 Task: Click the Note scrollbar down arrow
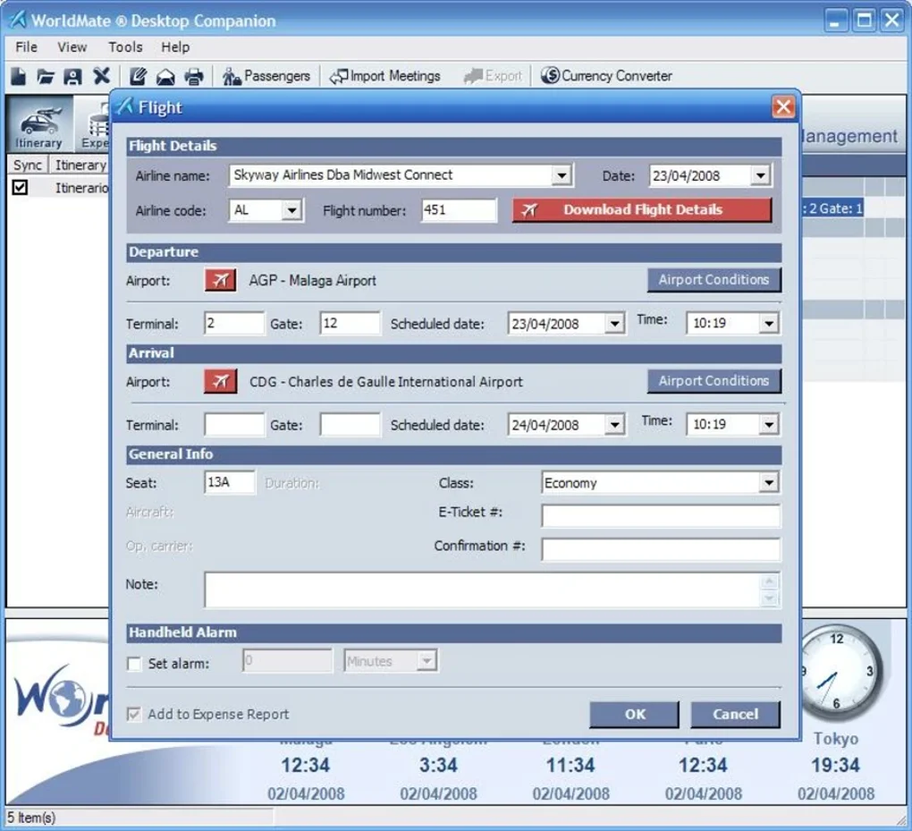(769, 598)
